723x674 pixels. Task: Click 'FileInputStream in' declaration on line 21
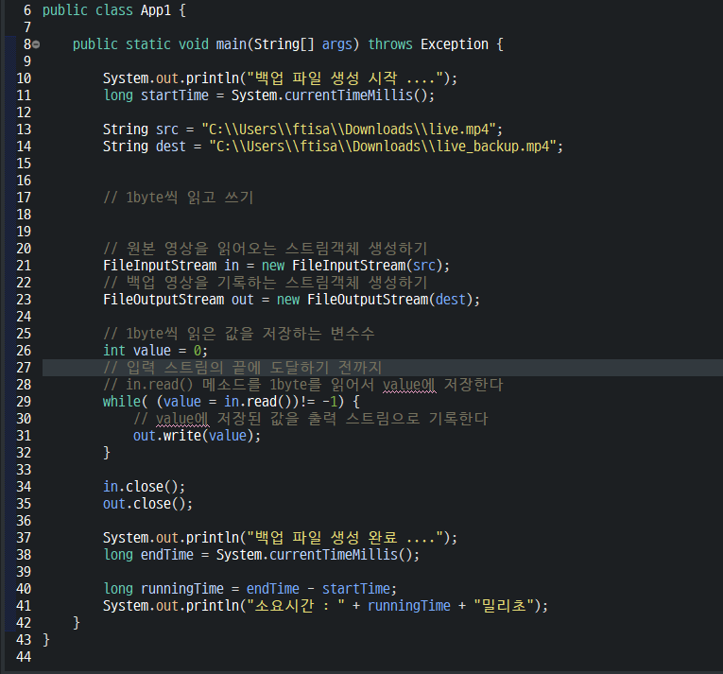click(171, 266)
